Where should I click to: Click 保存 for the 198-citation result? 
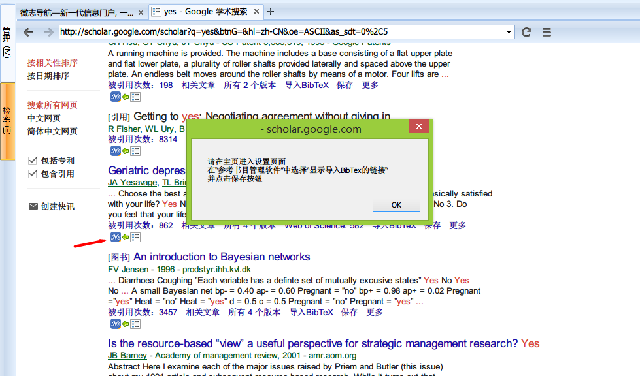pyautogui.click(x=345, y=85)
